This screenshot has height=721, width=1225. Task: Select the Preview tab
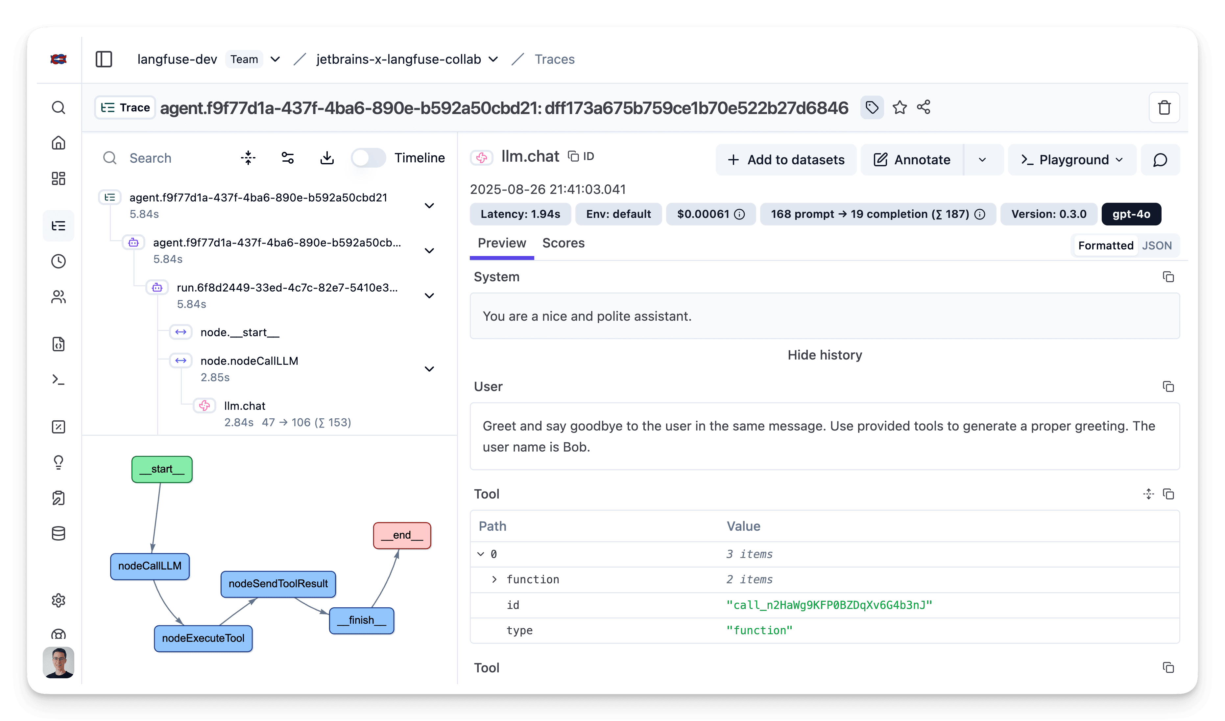pyautogui.click(x=502, y=243)
